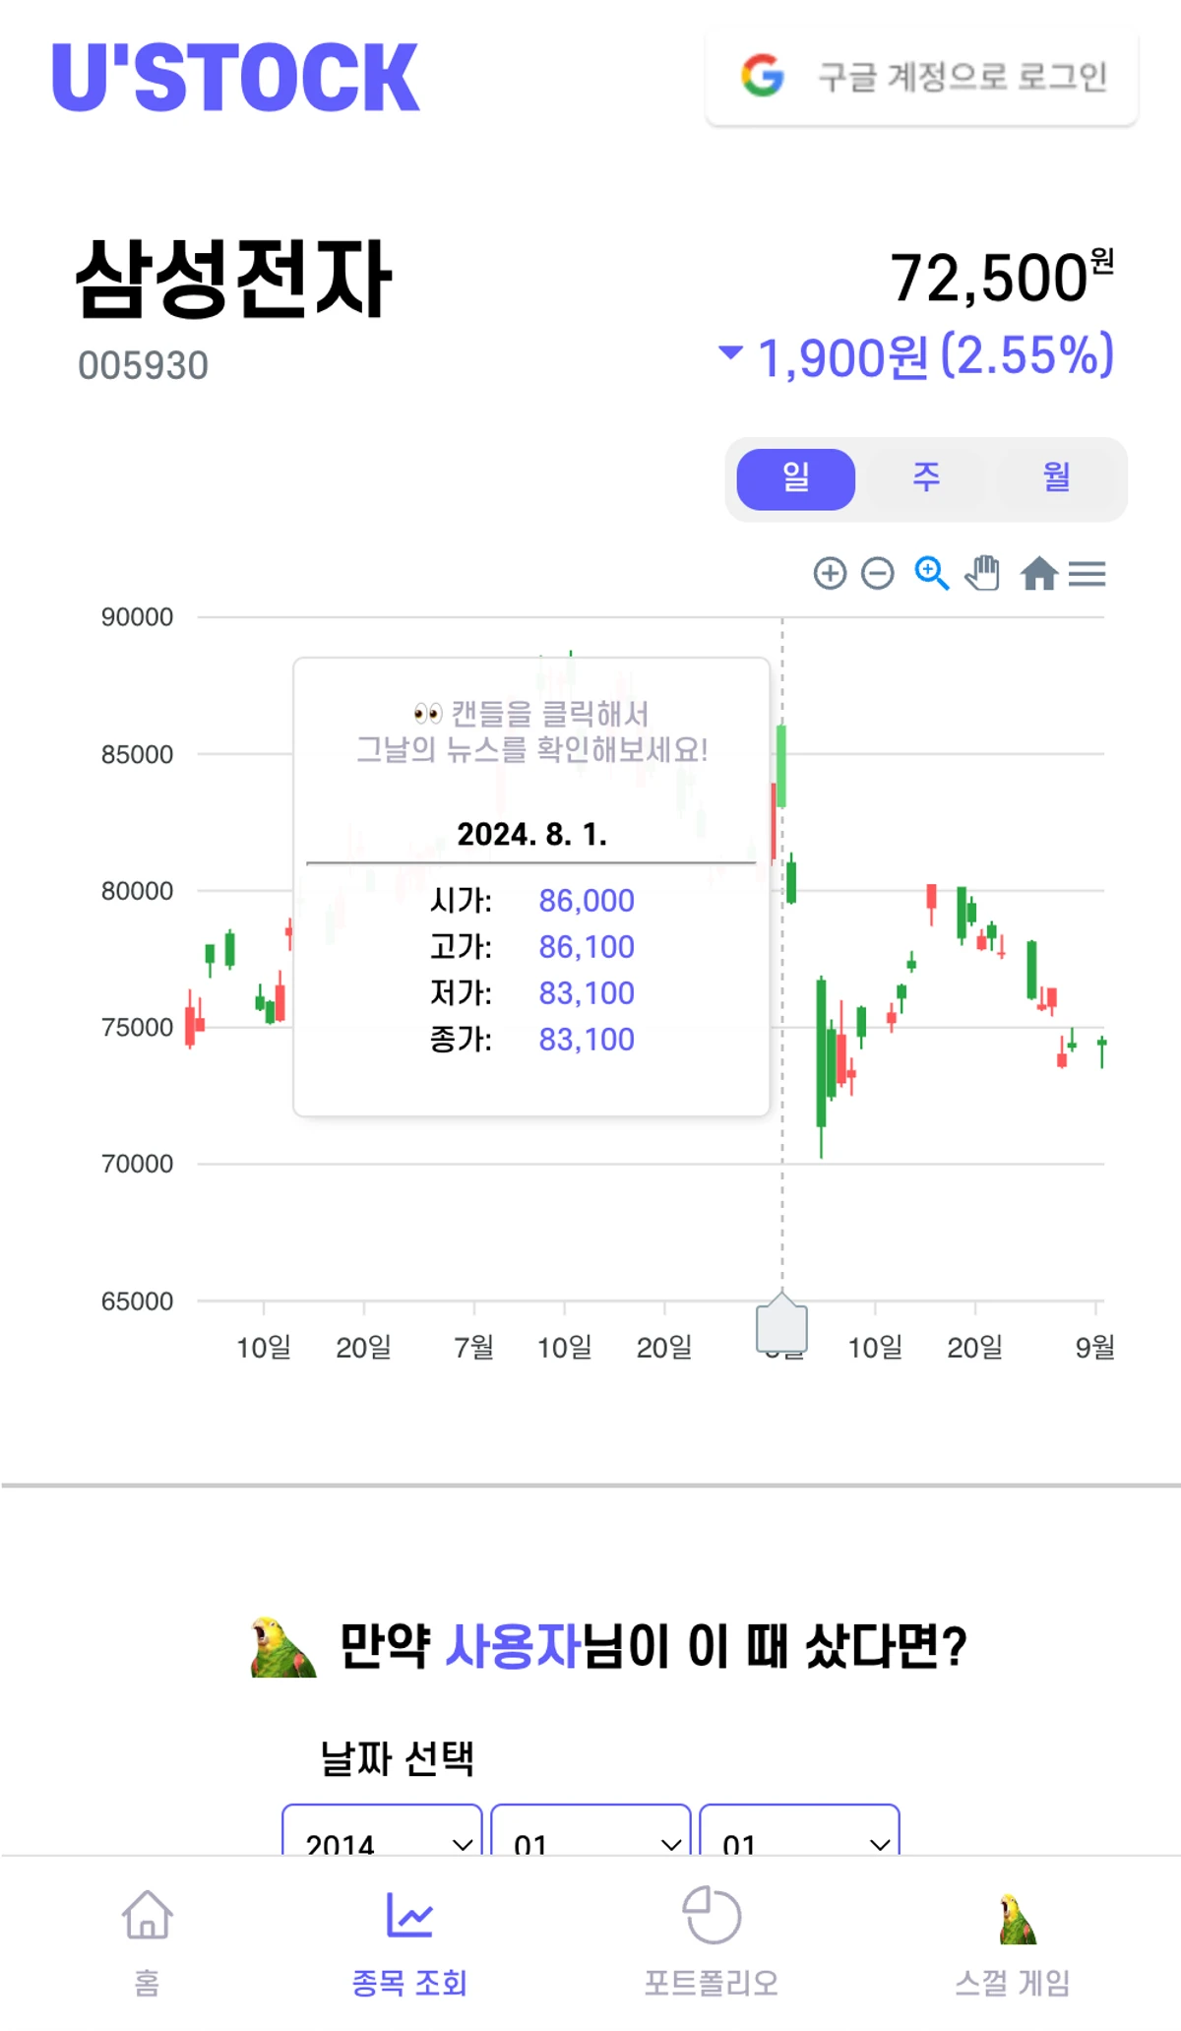Switch to the 월 (monthly) chart tab
This screenshot has width=1181, height=2031.
(x=1056, y=478)
